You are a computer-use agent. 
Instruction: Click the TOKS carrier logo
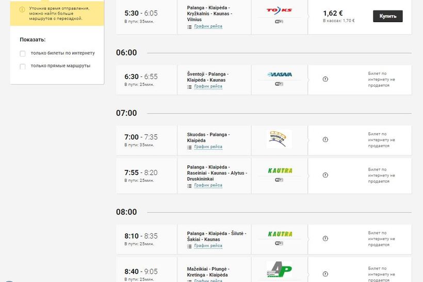(279, 10)
